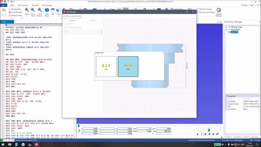
Task: Click Close Backplot
Action: (15, 12)
